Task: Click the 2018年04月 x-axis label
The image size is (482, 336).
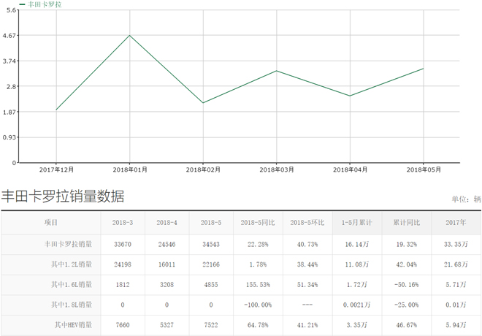Action: point(350,169)
